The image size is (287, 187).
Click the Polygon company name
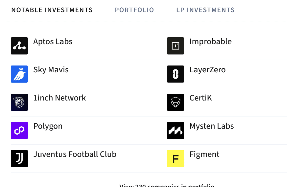pyautogui.click(x=48, y=126)
